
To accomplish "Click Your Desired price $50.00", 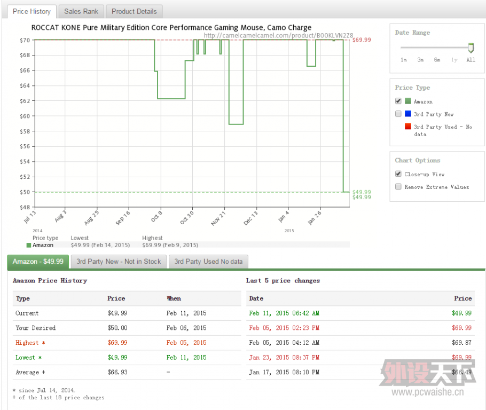I will pyautogui.click(x=117, y=328).
